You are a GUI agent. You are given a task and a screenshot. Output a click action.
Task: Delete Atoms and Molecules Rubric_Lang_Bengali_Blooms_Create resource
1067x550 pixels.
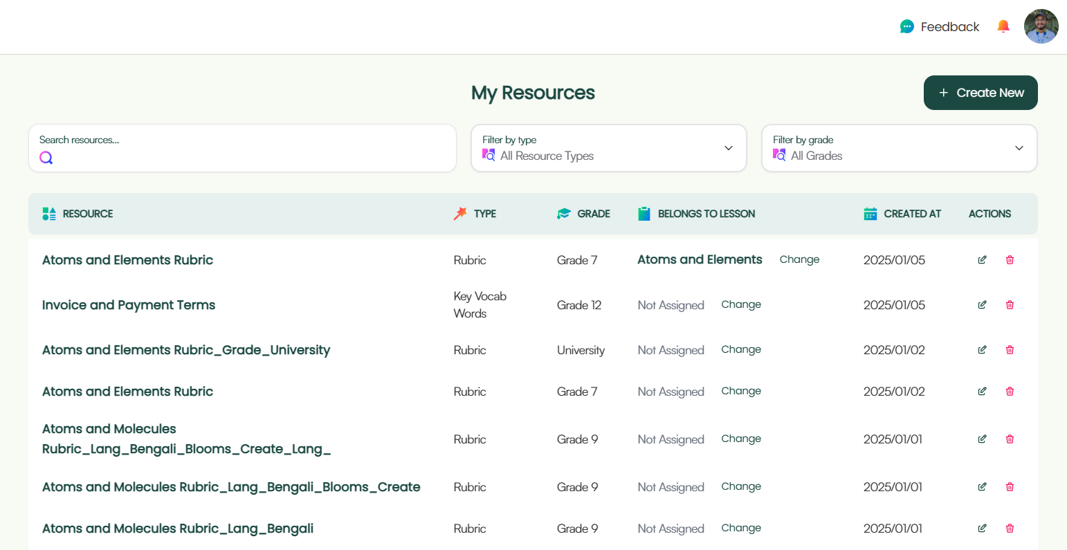coord(1010,487)
